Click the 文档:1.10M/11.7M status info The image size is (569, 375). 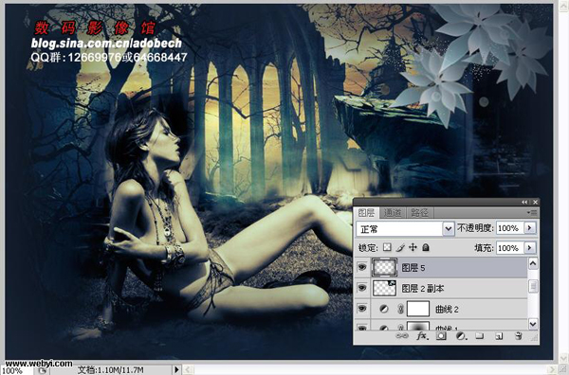(x=111, y=370)
